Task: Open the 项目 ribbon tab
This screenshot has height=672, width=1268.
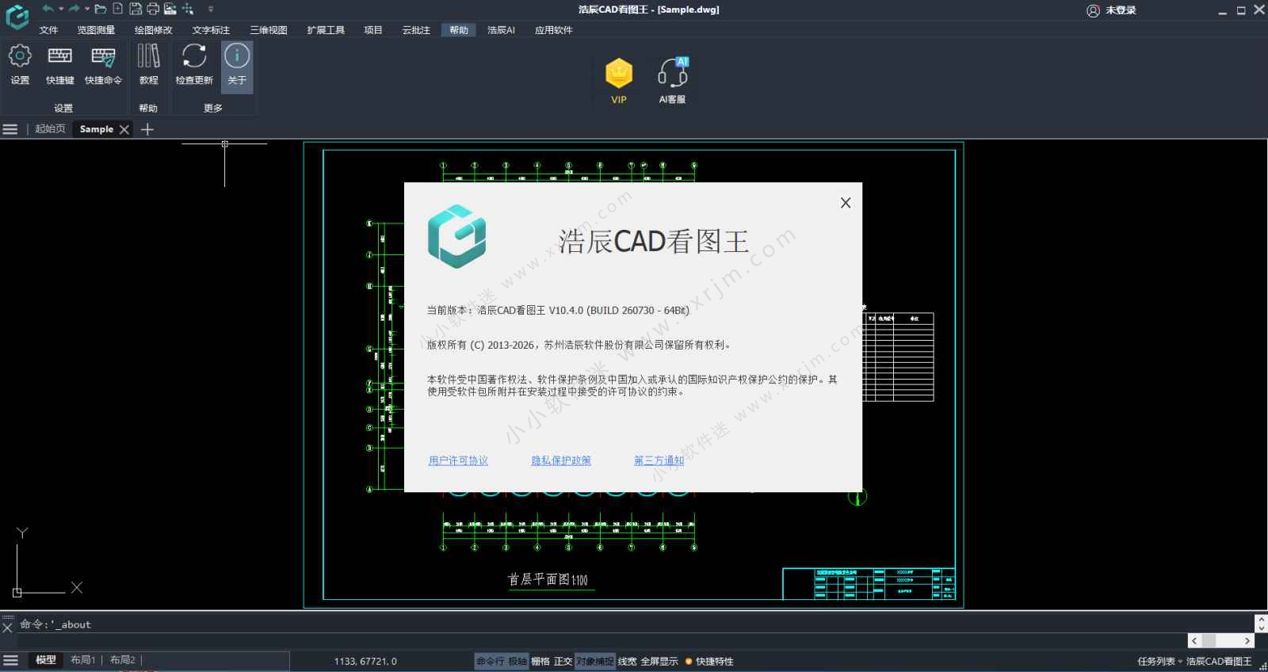Action: pyautogui.click(x=373, y=30)
